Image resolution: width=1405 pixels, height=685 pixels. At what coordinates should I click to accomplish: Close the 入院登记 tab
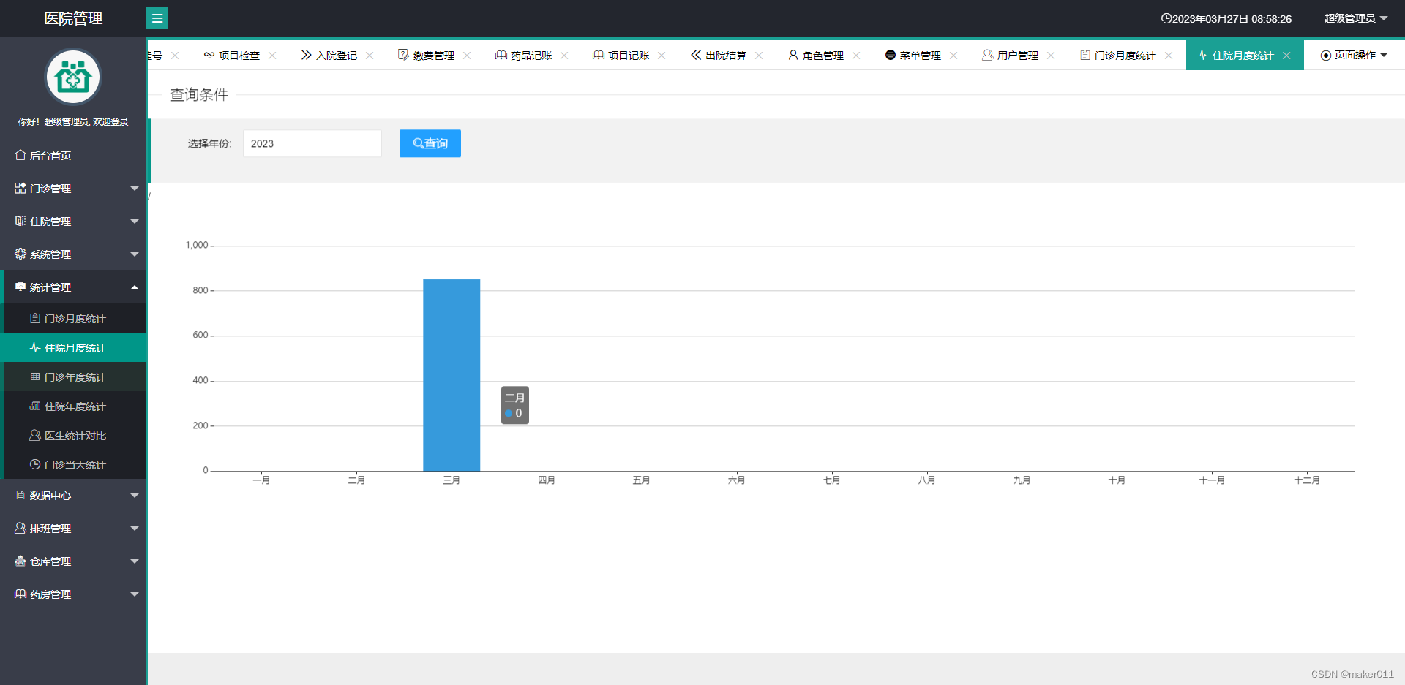click(x=370, y=55)
